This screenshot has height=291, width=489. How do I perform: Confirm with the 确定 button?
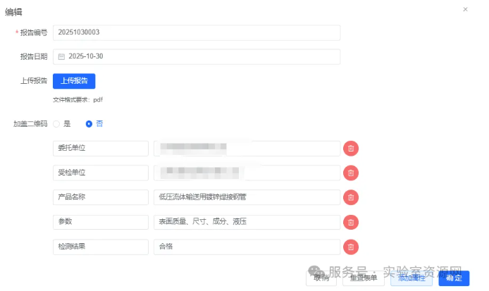454,278
